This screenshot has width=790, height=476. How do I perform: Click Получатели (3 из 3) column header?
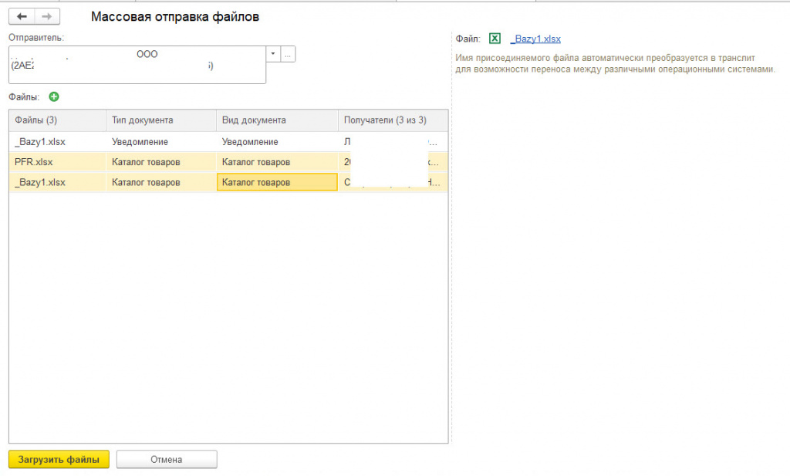393,120
